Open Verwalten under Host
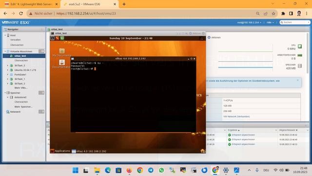The image size is (312, 176). click(15, 40)
